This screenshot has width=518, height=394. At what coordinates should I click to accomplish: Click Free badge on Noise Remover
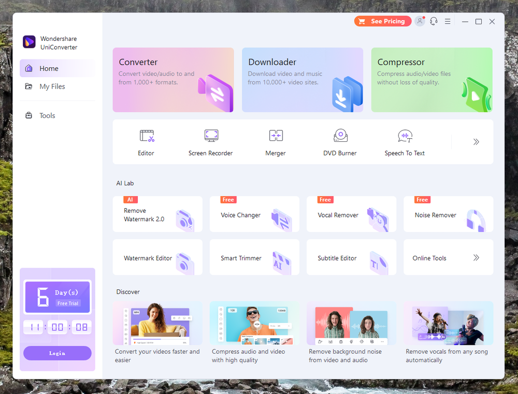tap(422, 199)
